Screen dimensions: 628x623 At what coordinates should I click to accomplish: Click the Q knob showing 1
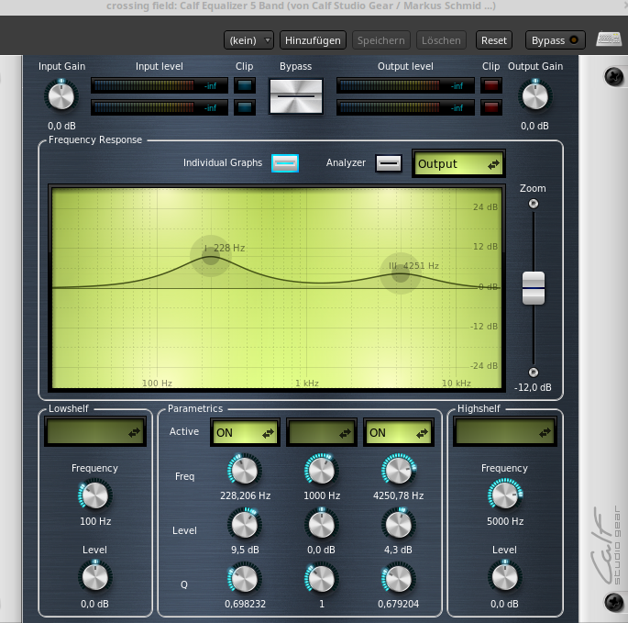[321, 579]
